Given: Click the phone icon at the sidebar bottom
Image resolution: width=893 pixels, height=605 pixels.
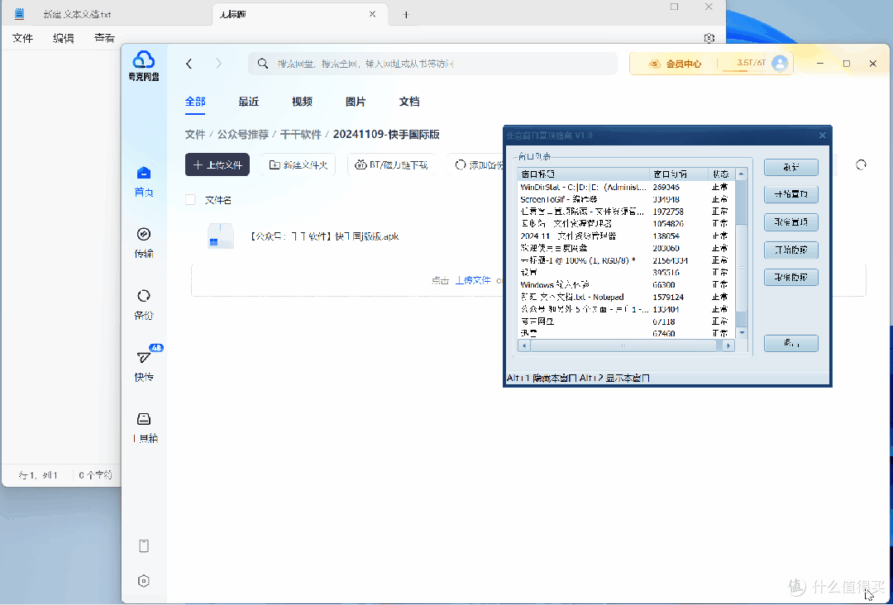Looking at the screenshot, I should (144, 545).
